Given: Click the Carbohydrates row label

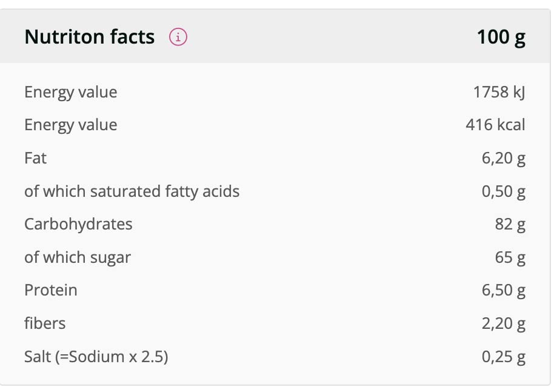Looking at the screenshot, I should tap(78, 224).
